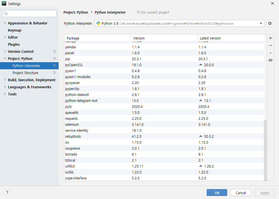Select Project Structure tree item
Screen dimensions: 279x199
coord(29,73)
